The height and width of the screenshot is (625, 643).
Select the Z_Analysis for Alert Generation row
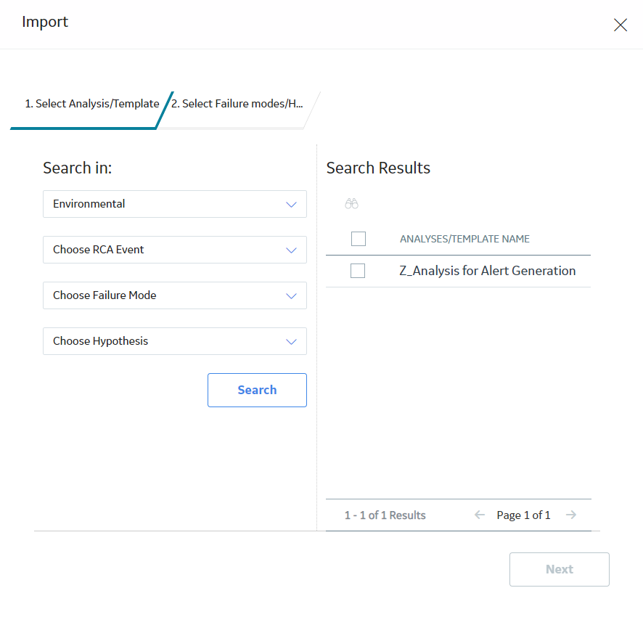click(x=458, y=271)
